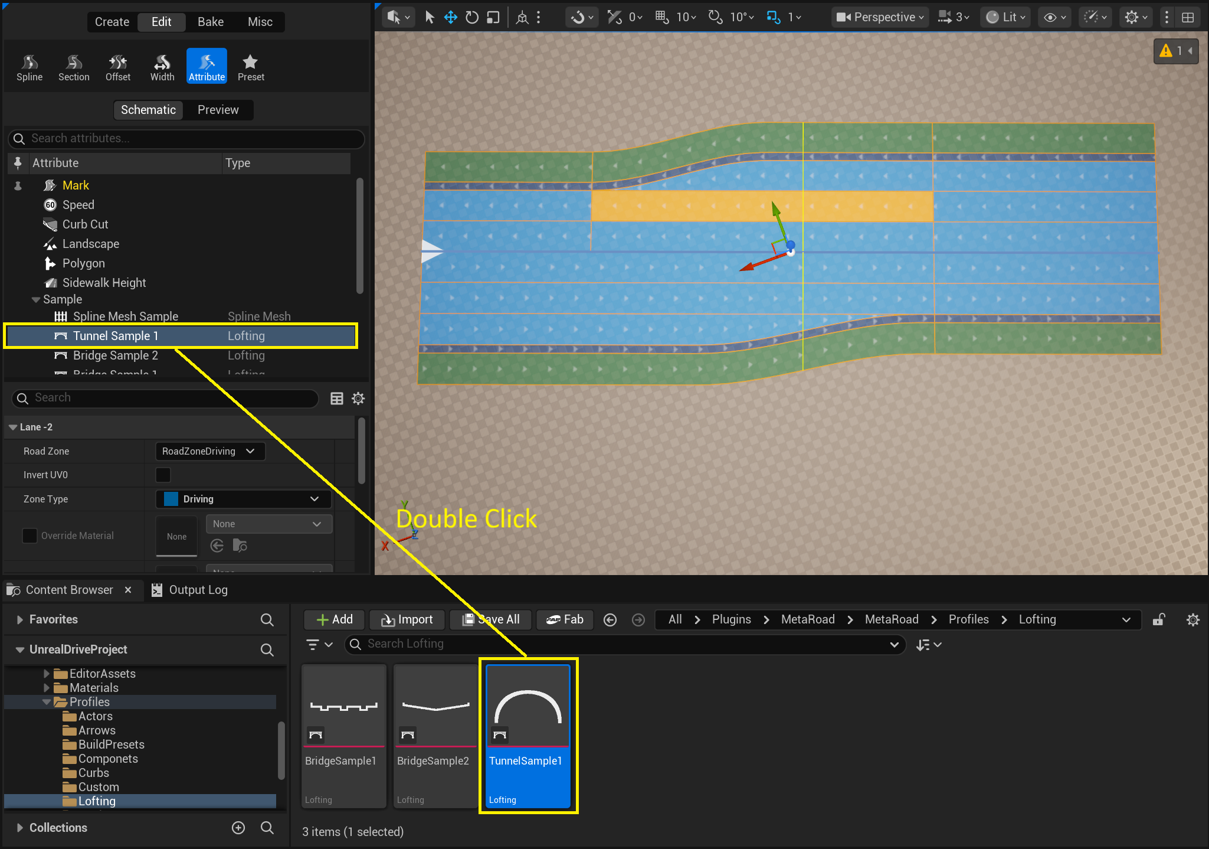Switch to the Bake mode tab
Screen dimensions: 1209x849
(x=211, y=22)
